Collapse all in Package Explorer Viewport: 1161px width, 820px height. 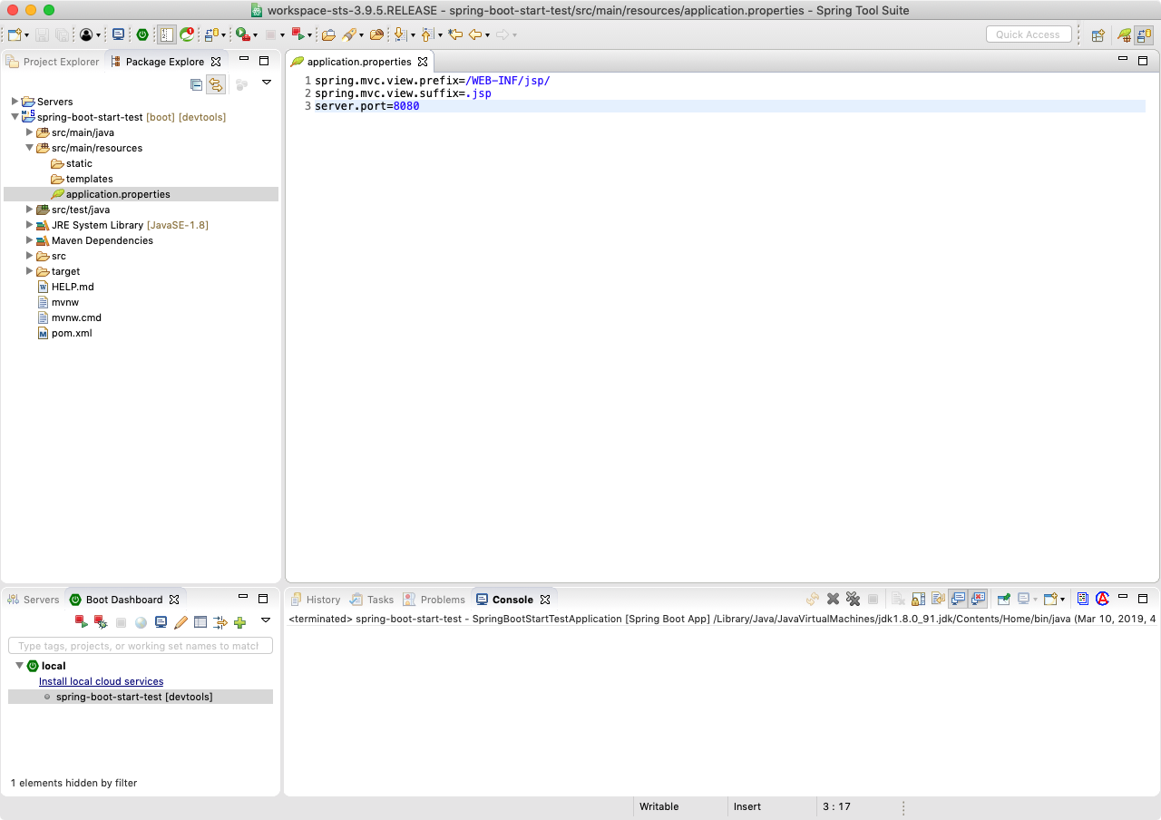(196, 84)
